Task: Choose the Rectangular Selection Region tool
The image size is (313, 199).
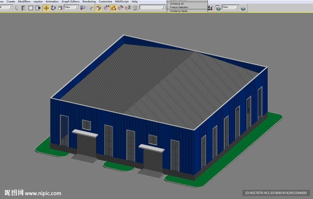Action: point(31,8)
